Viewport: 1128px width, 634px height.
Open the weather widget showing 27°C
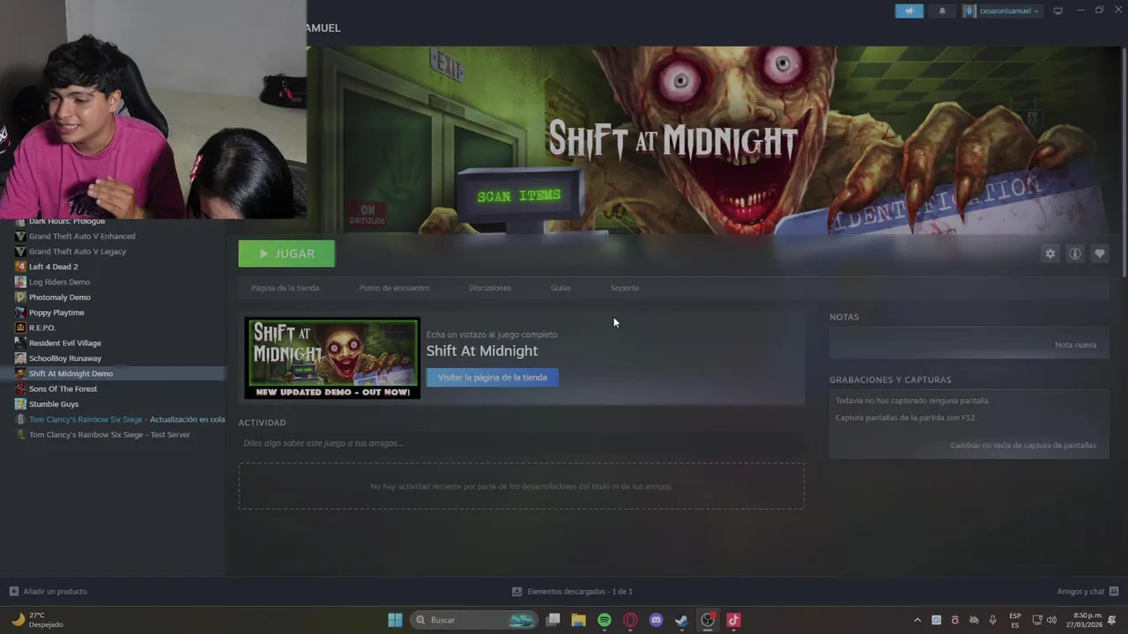[x=37, y=620]
